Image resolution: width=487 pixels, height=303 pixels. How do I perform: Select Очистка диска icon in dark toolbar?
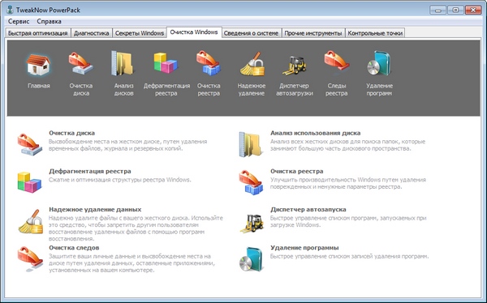click(80, 63)
